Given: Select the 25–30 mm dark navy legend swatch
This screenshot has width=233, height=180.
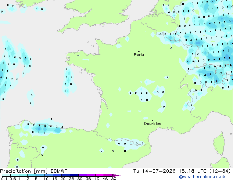Looking at the screenshot, I should 74,175.
